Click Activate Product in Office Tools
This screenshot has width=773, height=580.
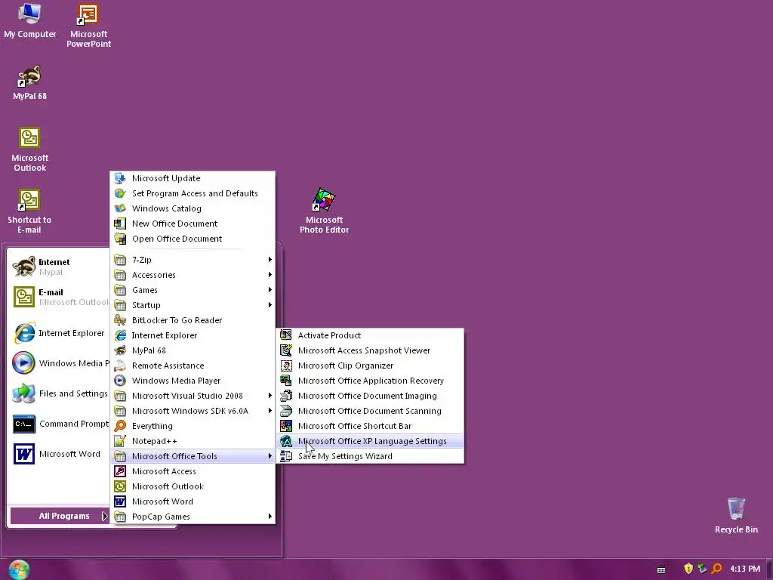click(370, 335)
